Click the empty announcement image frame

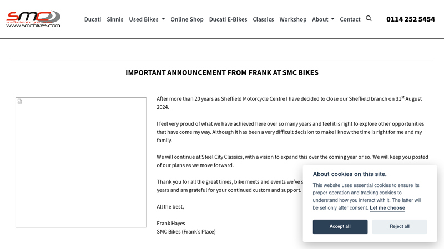[x=81, y=162]
